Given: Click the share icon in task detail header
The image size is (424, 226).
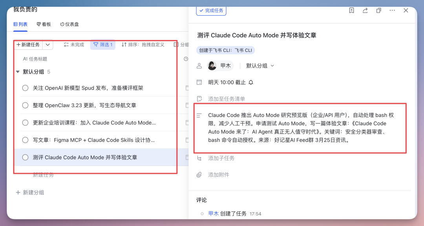Looking at the screenshot, I should 365,11.
